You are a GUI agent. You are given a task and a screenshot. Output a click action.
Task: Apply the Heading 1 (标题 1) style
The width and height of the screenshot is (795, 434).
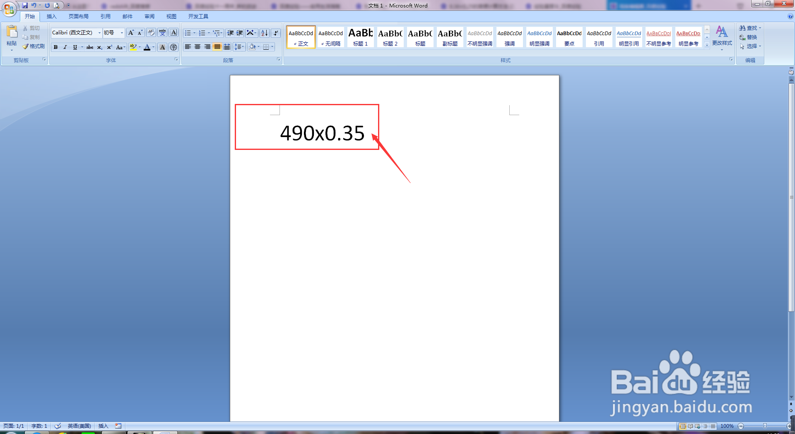[360, 37]
